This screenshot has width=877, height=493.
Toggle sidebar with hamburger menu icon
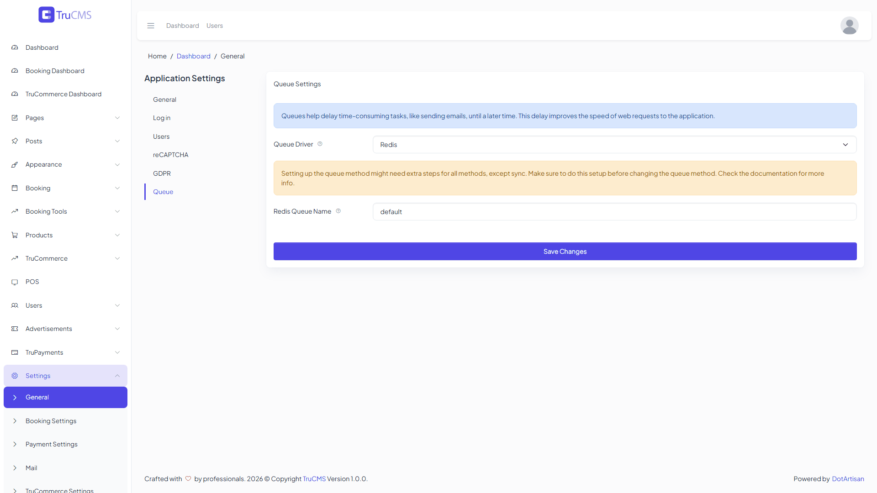pos(151,26)
